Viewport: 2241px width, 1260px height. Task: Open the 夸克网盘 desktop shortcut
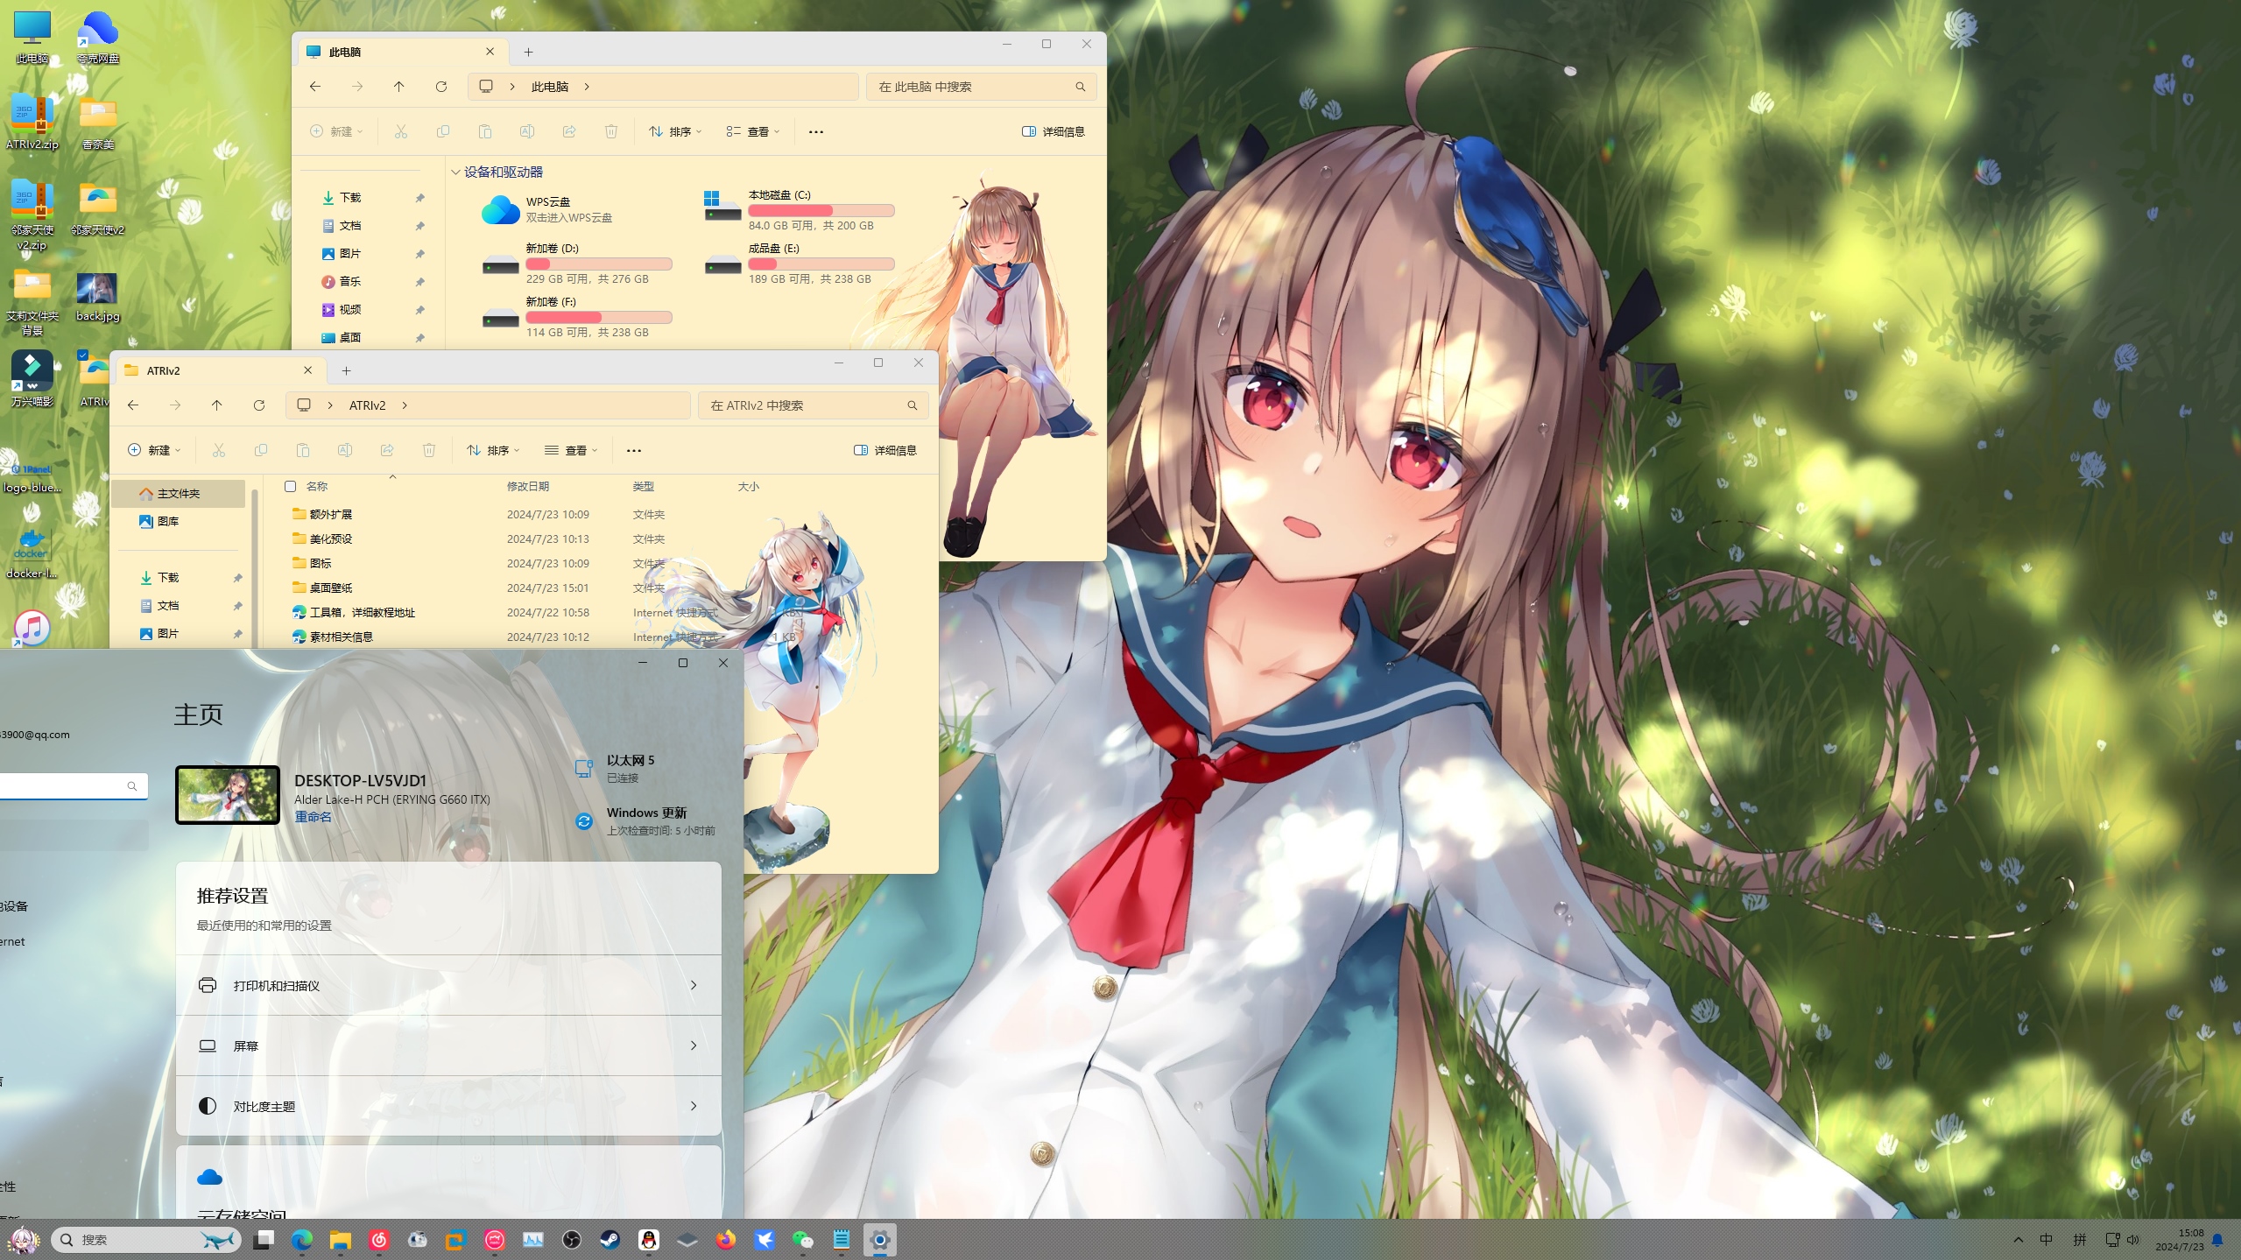[x=98, y=31]
